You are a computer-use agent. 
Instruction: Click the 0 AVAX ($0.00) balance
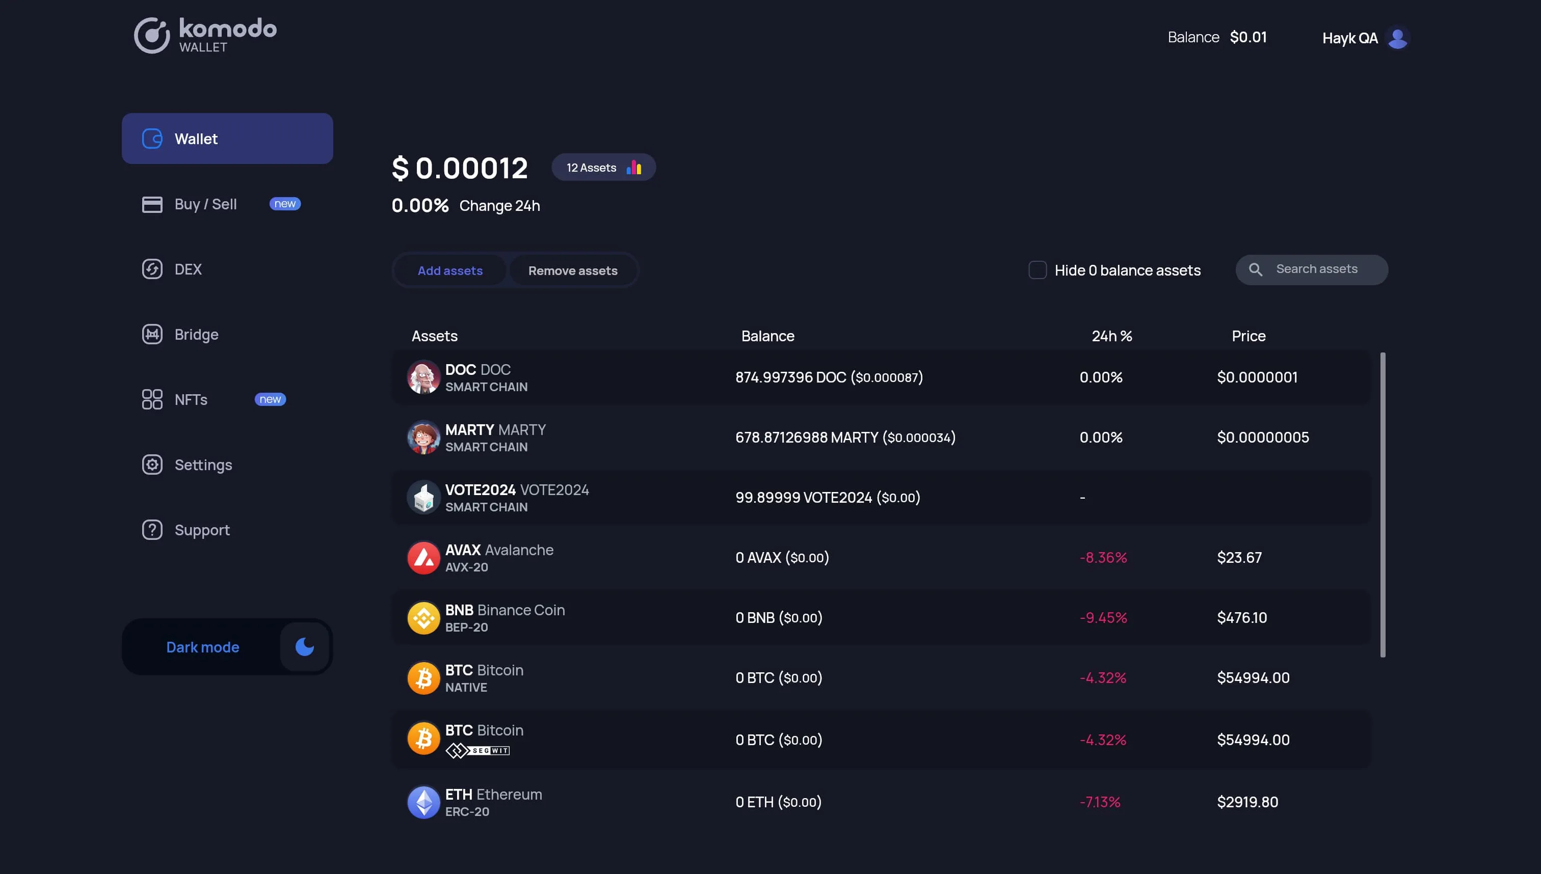click(782, 558)
